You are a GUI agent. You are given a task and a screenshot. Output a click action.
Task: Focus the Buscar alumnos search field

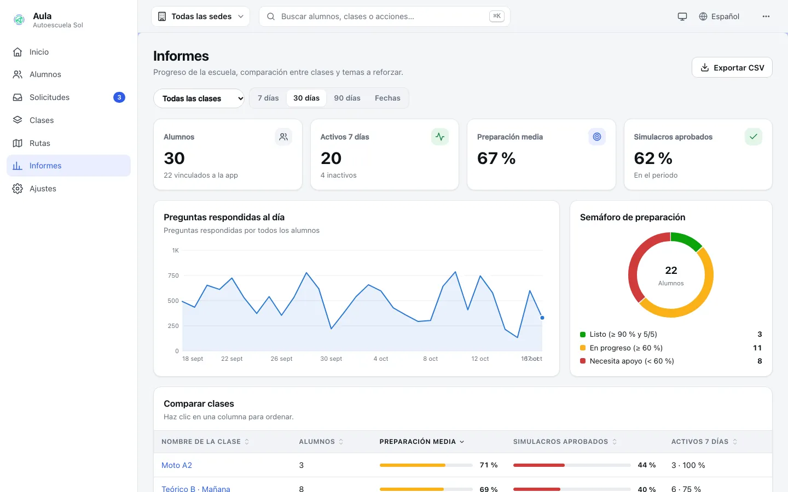click(384, 16)
